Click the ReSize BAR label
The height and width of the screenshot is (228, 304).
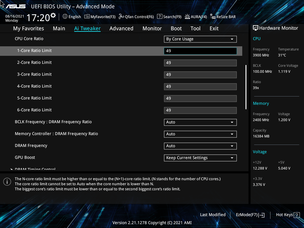[226, 17]
